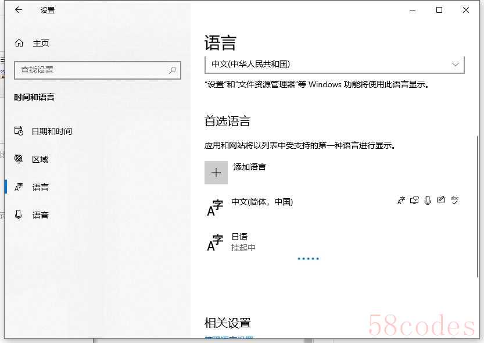The width and height of the screenshot is (484, 343).
Task: Click the 添加语言 label
Action: [249, 167]
